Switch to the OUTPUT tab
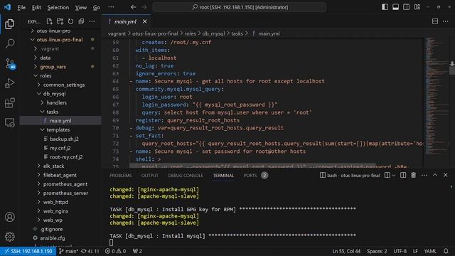 click(150, 176)
